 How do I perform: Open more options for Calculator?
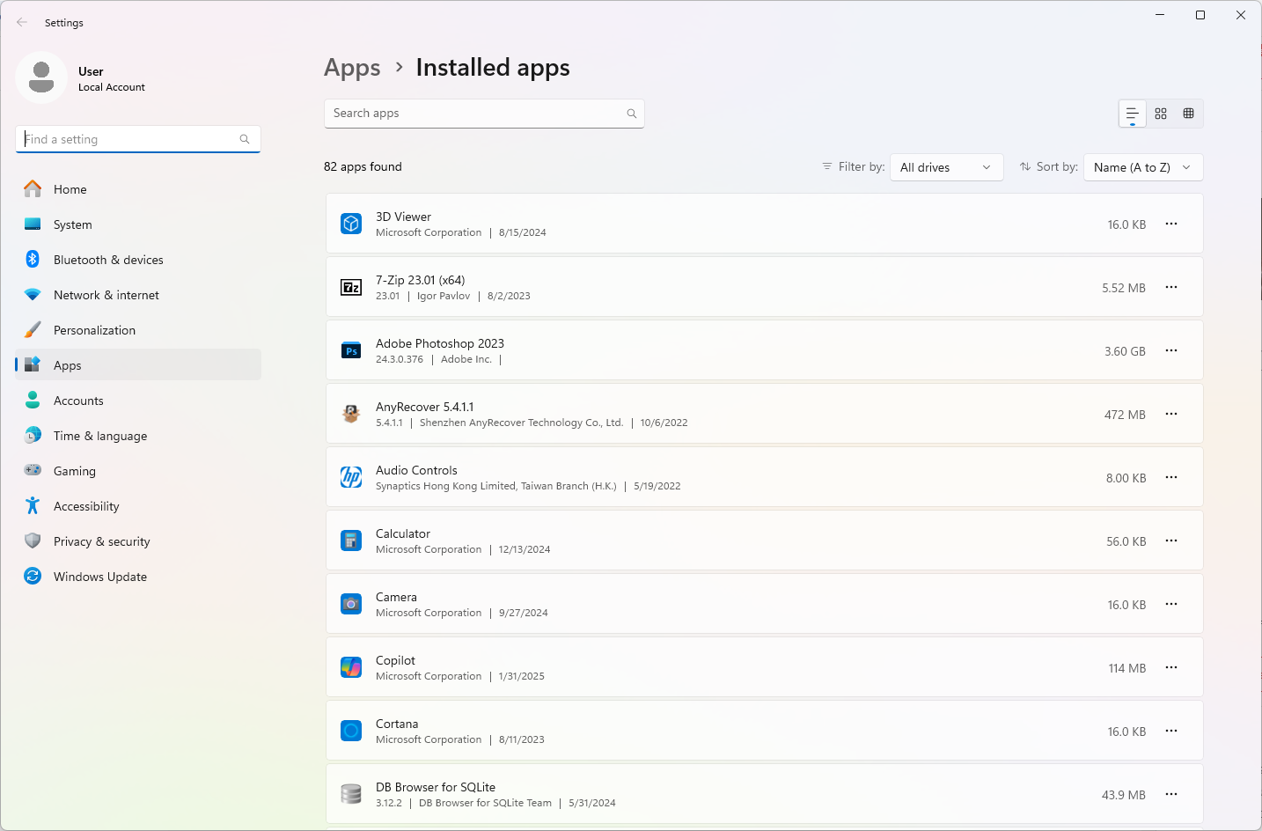click(x=1171, y=541)
